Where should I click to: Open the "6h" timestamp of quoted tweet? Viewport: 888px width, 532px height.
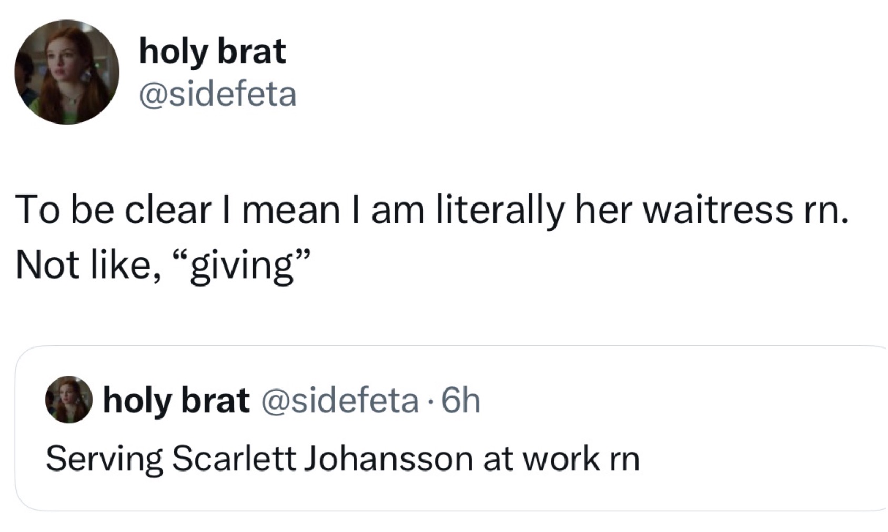point(461,401)
